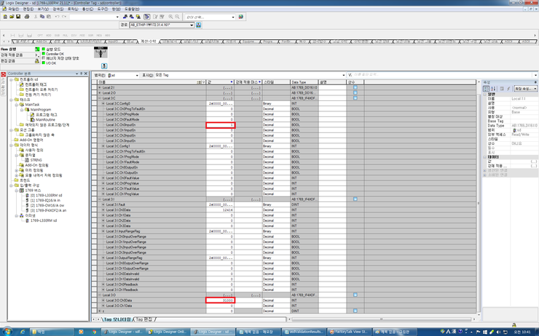Click the lock icon beside edit status
Viewport: 539px width, 336px height.
click(x=37, y=61)
